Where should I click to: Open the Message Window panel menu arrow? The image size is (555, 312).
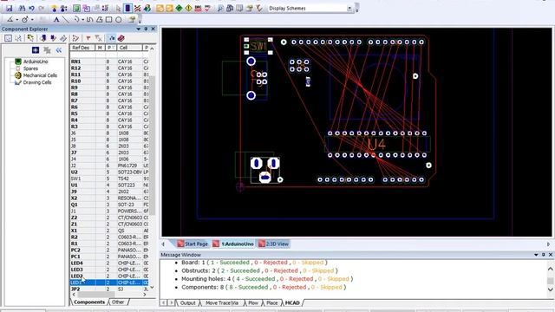(x=536, y=255)
